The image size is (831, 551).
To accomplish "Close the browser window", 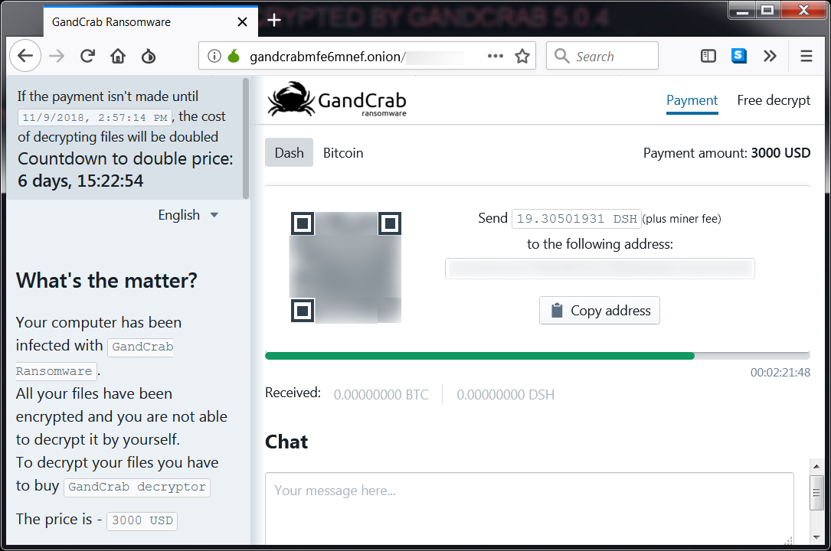I will (803, 10).
